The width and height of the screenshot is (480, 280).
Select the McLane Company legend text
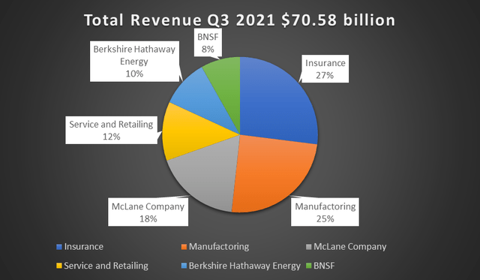coord(350,247)
